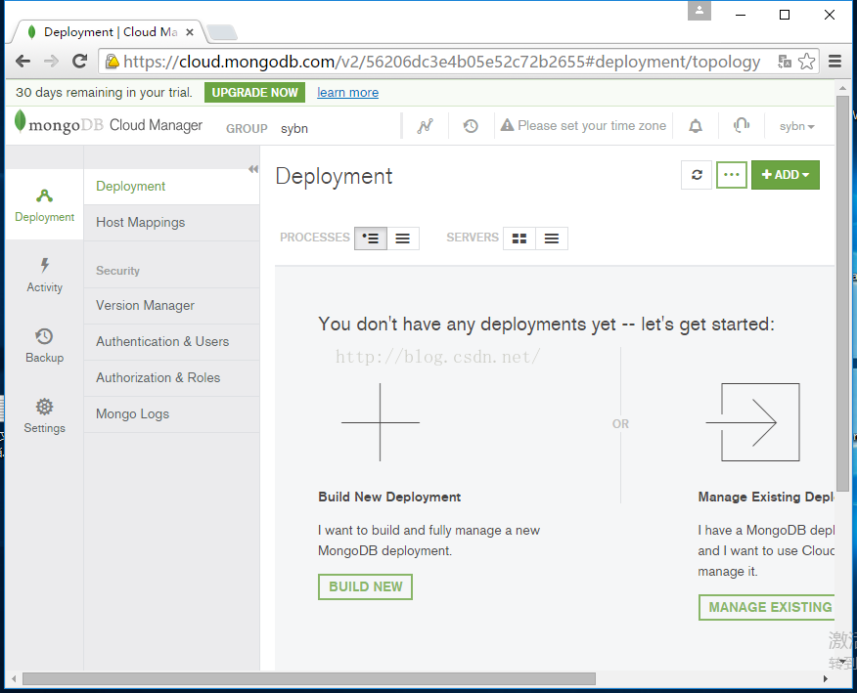
Task: Open Settings gear in the left sidebar
Action: pos(44,416)
